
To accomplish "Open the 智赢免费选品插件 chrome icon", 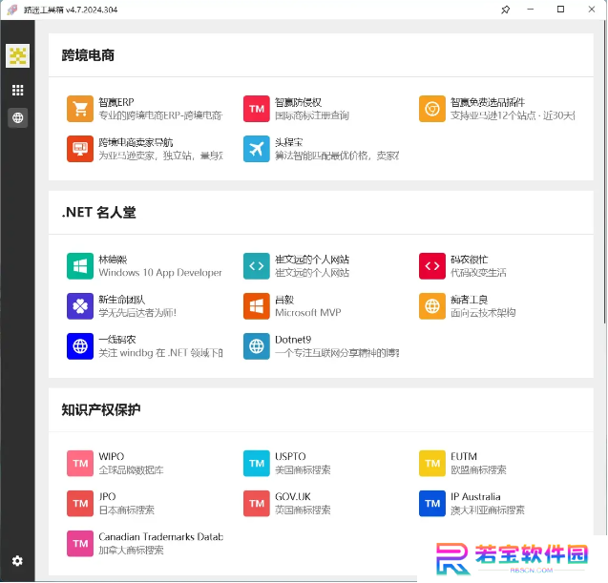I will (432, 109).
